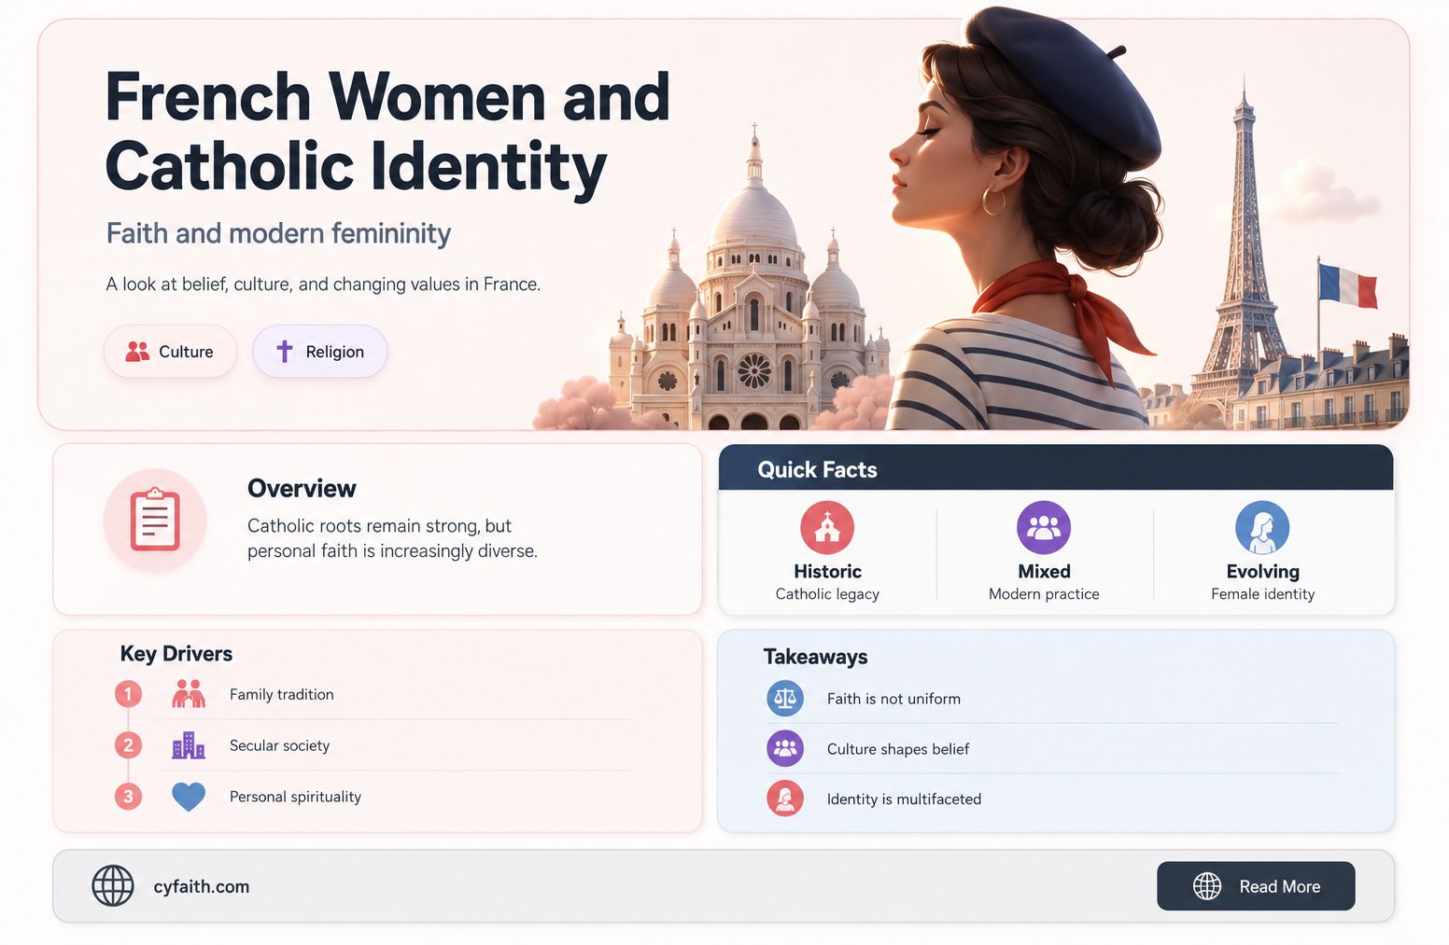Click 'Identity is multifaceted' takeaway
The image size is (1449, 945).
click(x=904, y=799)
